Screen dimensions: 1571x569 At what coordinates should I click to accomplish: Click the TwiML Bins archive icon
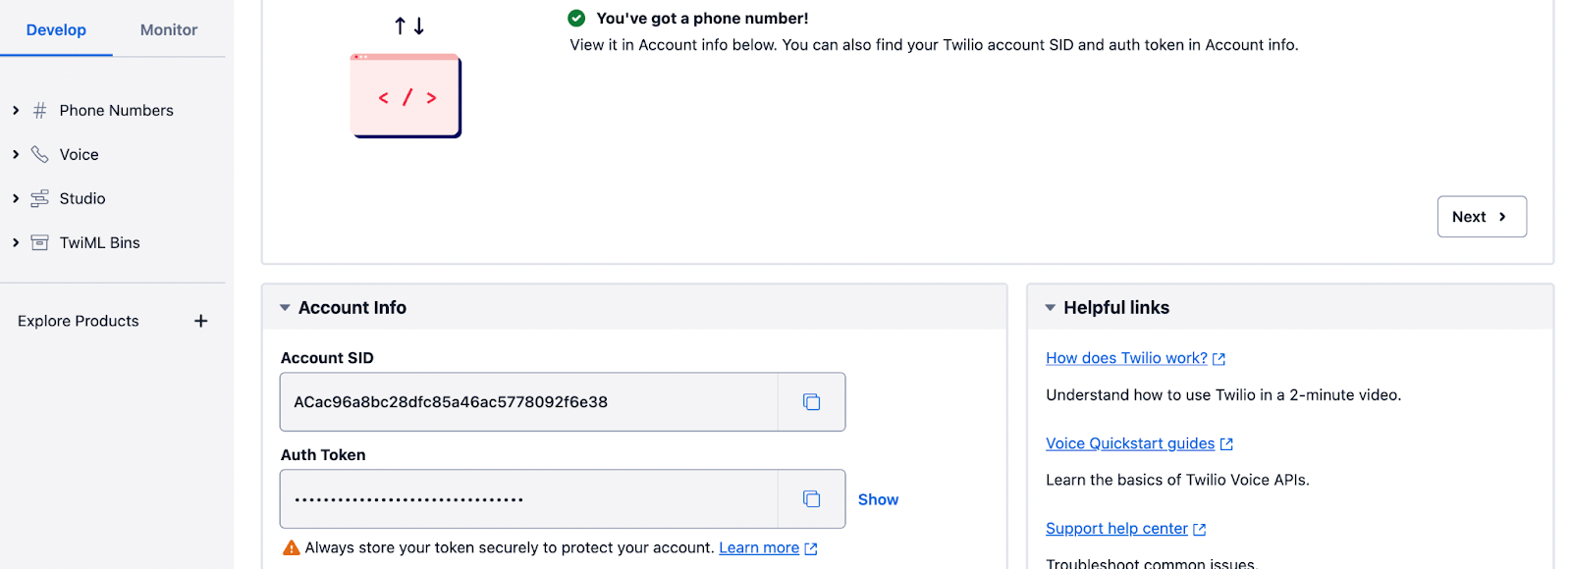coord(40,243)
